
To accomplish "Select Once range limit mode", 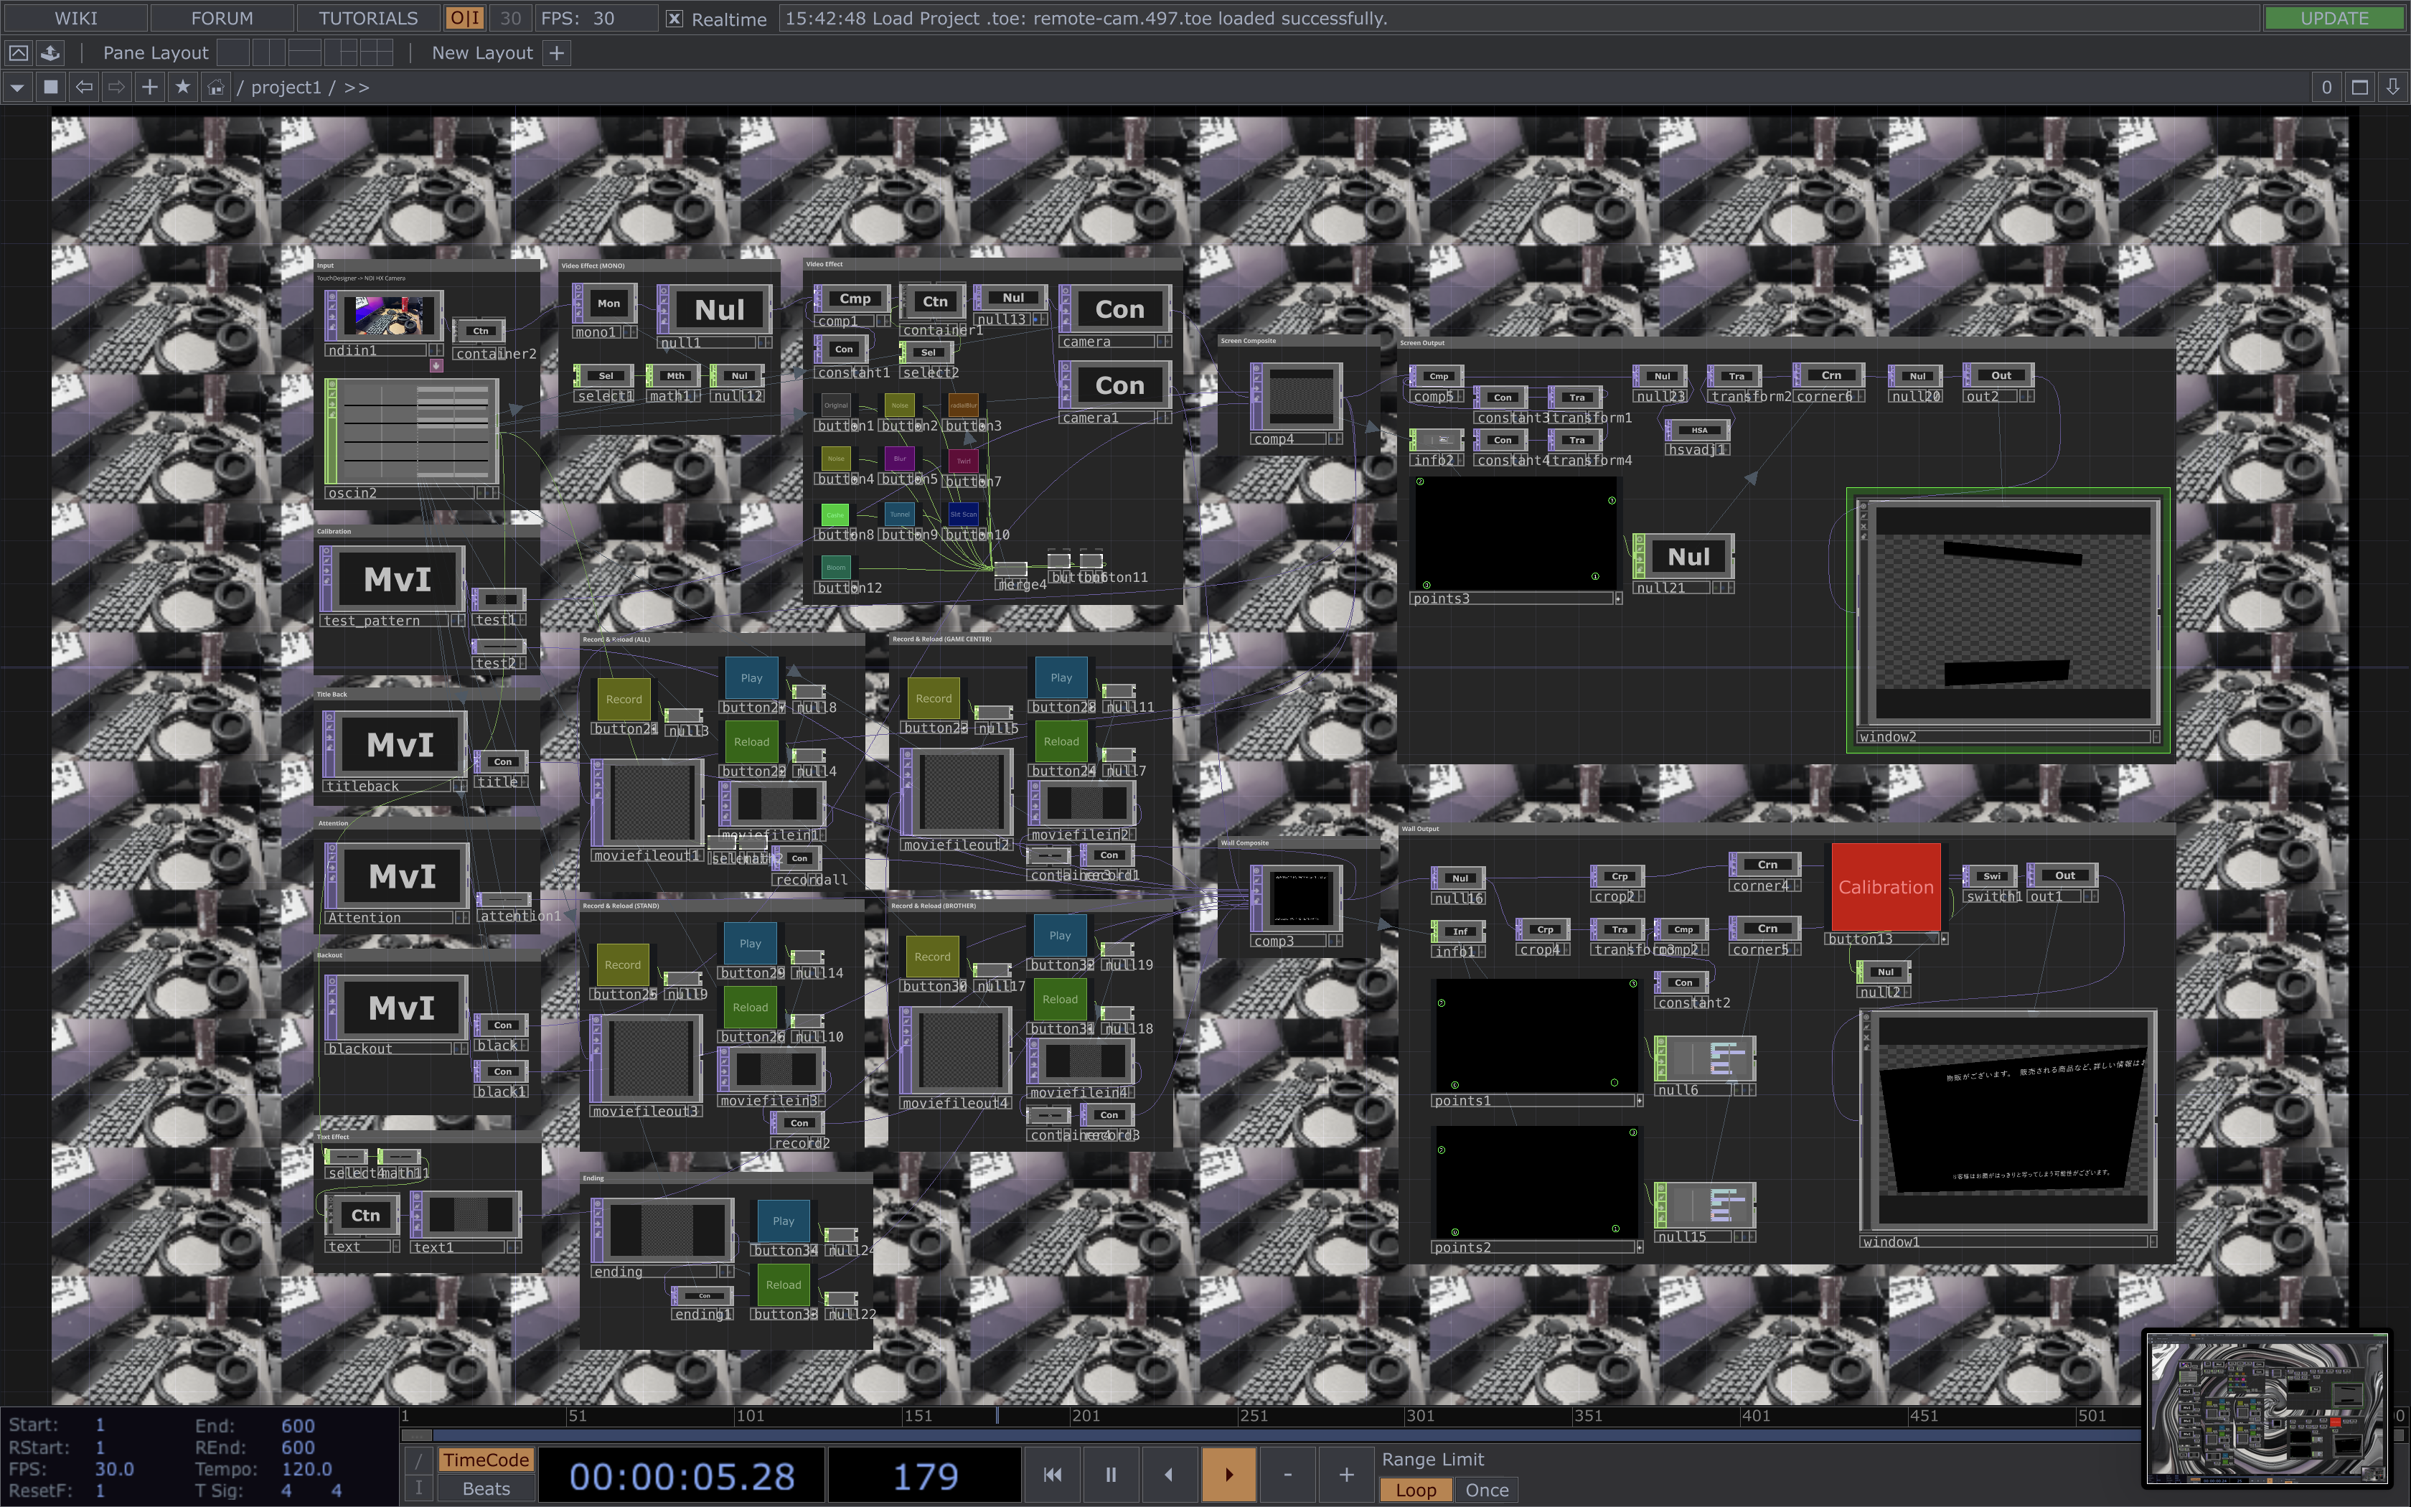I will (x=1485, y=1490).
